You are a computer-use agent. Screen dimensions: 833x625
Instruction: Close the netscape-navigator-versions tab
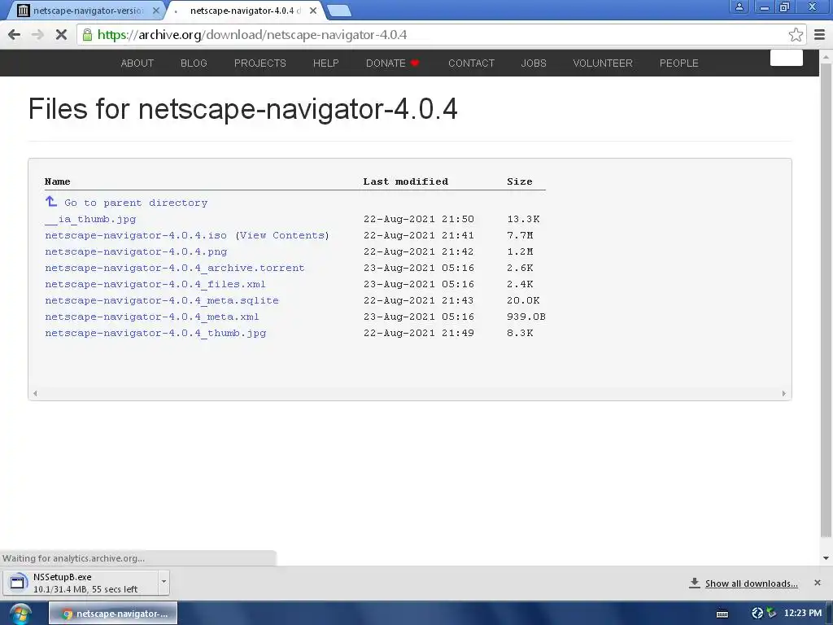(155, 11)
